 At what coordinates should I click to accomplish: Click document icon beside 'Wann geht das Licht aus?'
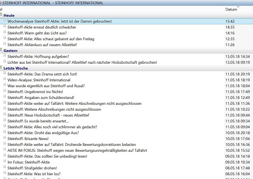pos(5,32)
